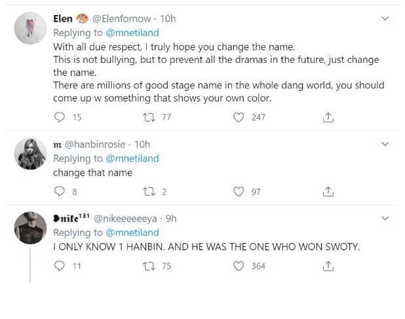Share hanbinrosie's tweet via share icon
This screenshot has height=319, width=405.
pos(329,192)
